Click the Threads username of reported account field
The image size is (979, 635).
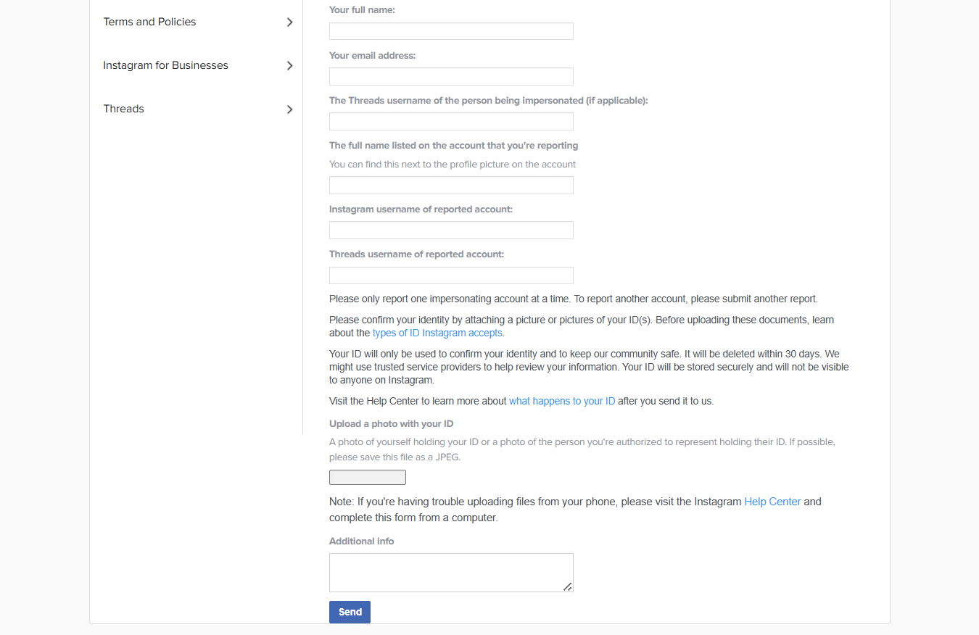pos(451,275)
